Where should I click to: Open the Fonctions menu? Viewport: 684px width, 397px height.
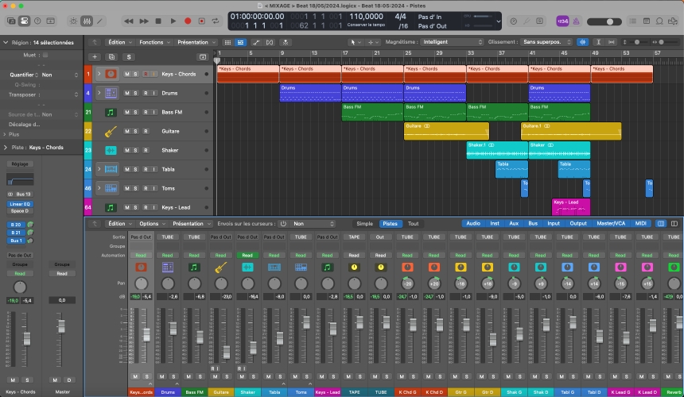coord(154,42)
